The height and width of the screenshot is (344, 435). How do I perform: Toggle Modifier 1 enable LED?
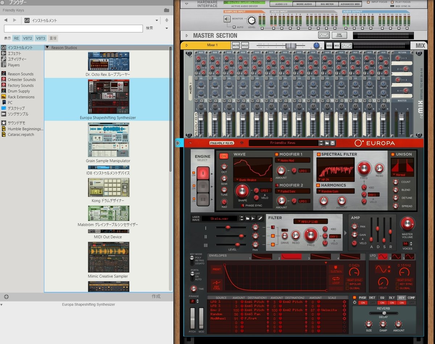click(277, 154)
